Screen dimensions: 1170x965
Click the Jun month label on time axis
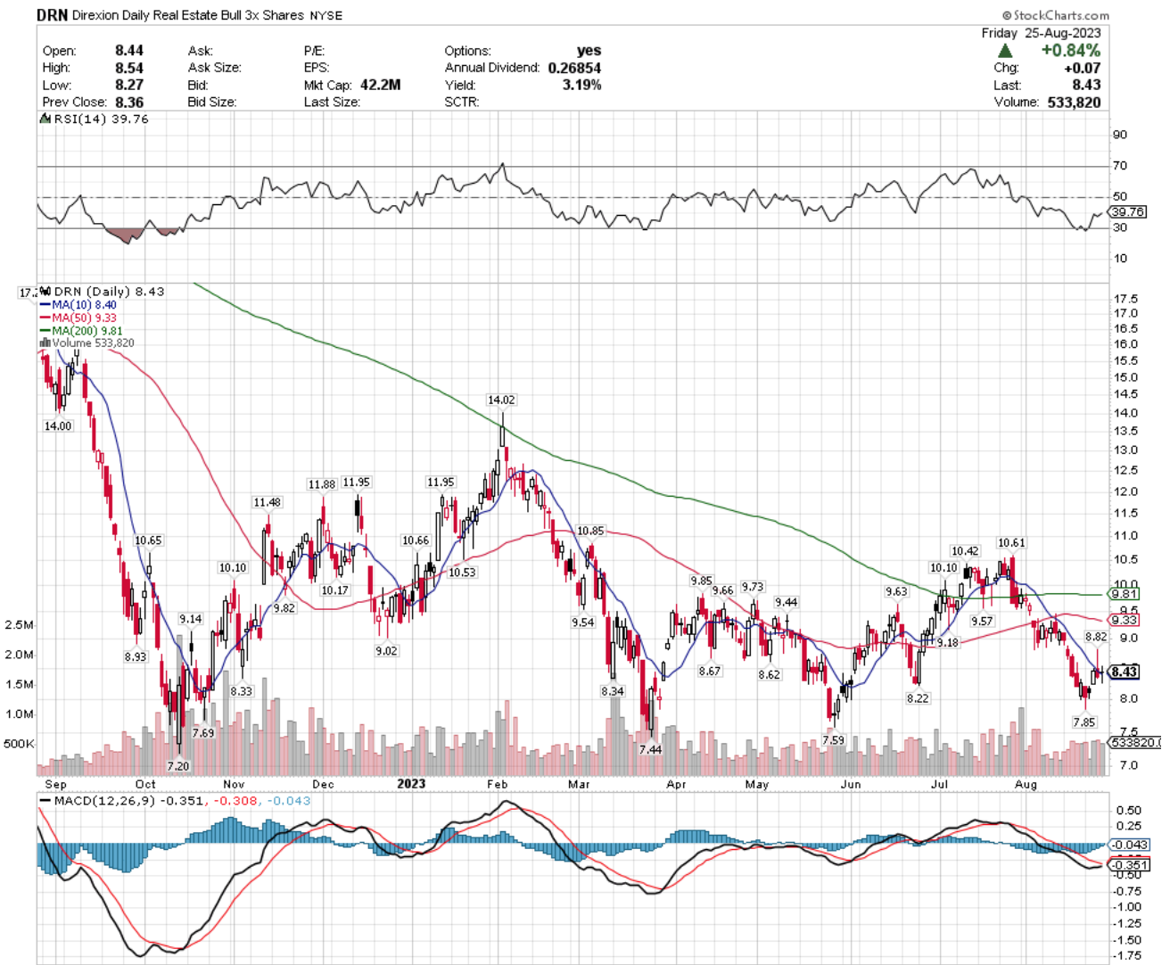(x=851, y=785)
